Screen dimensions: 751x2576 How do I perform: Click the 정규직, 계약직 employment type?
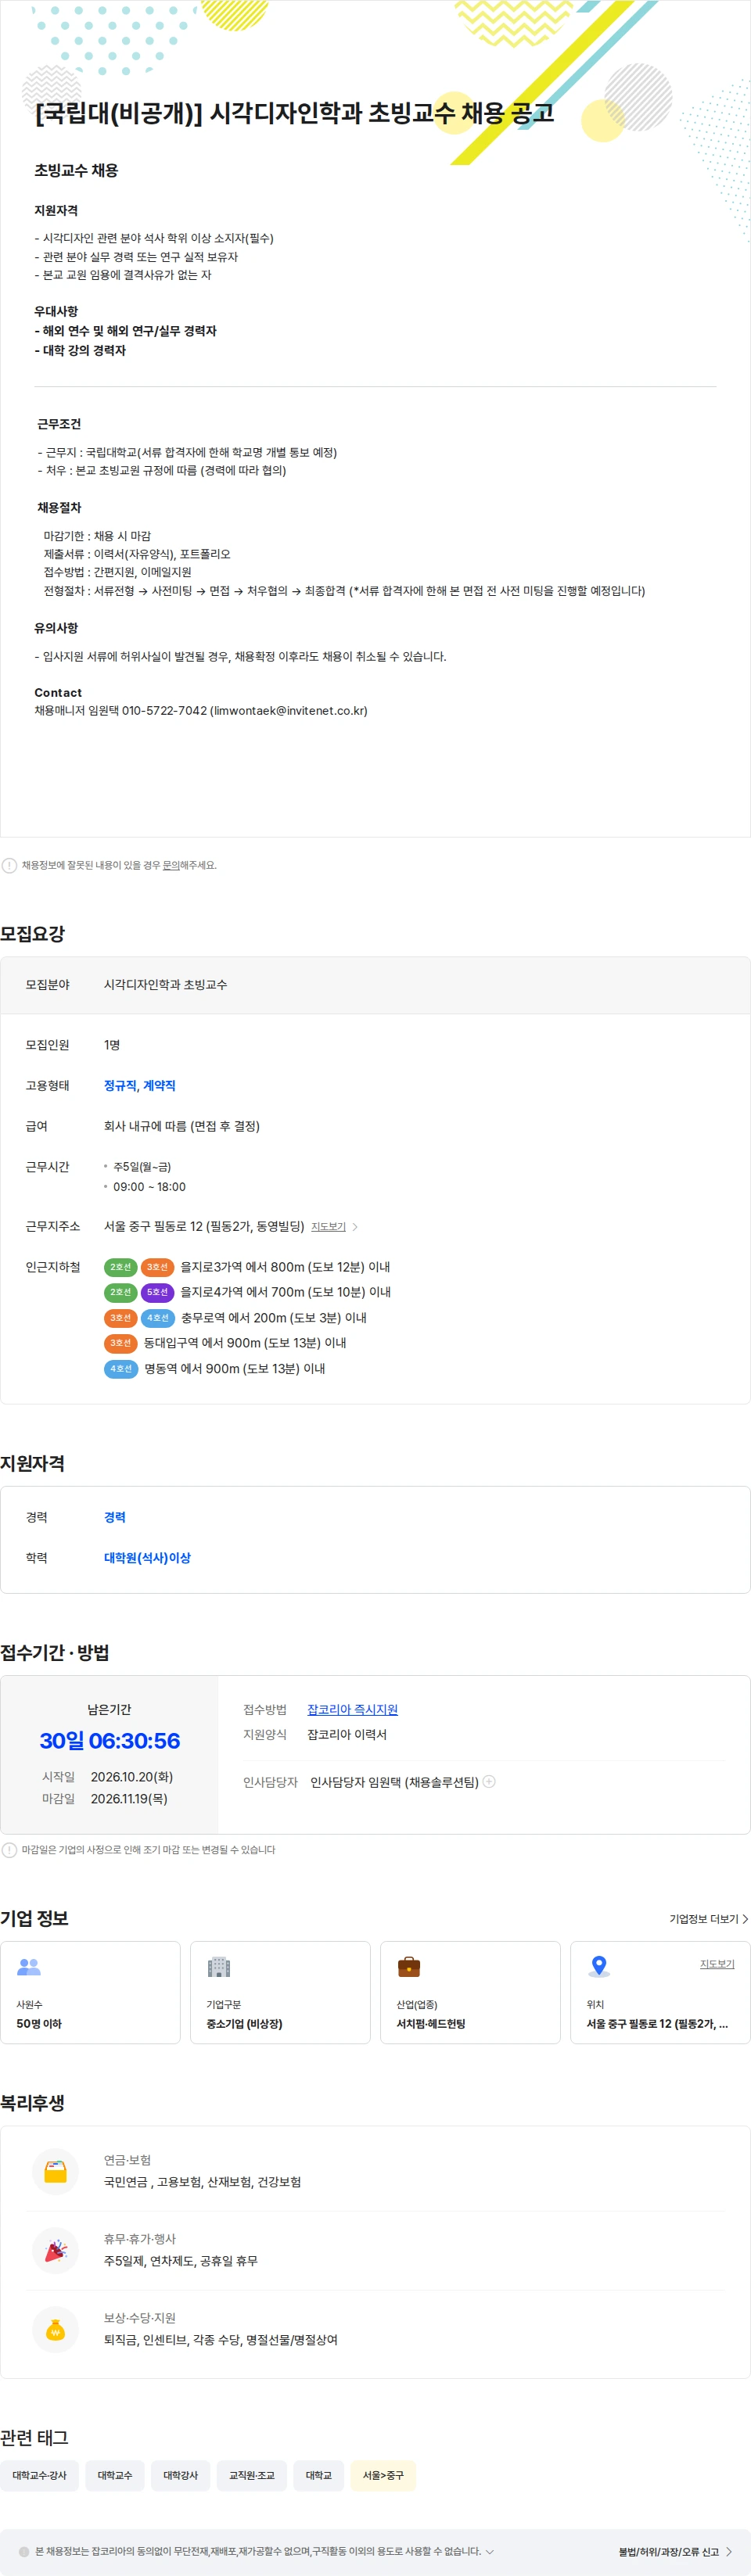(x=140, y=1085)
